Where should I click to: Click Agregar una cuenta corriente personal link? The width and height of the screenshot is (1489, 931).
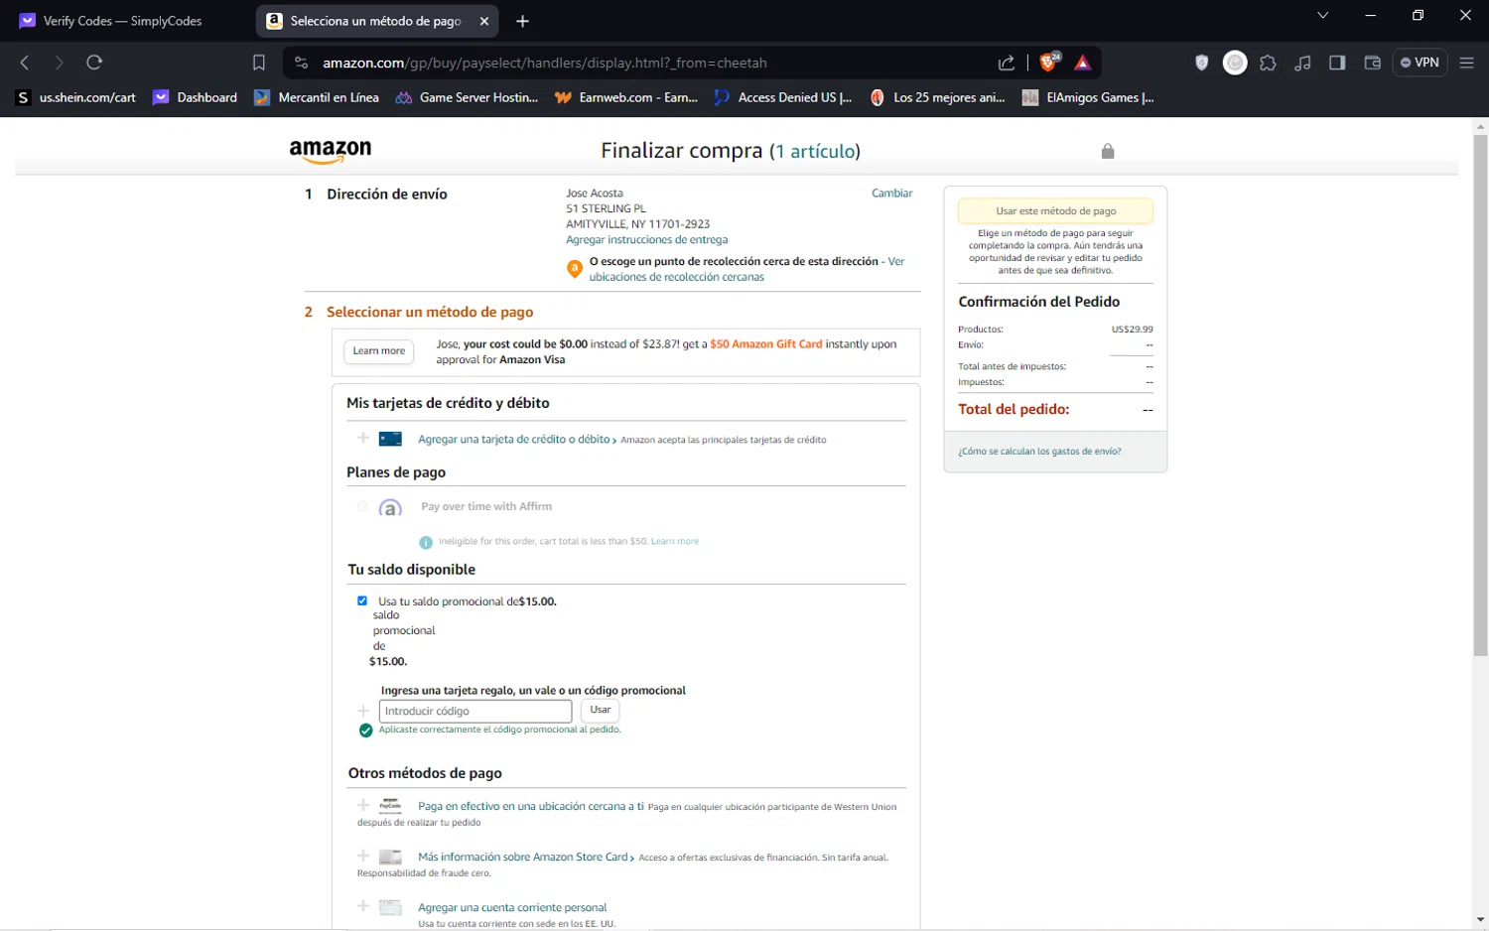(512, 908)
